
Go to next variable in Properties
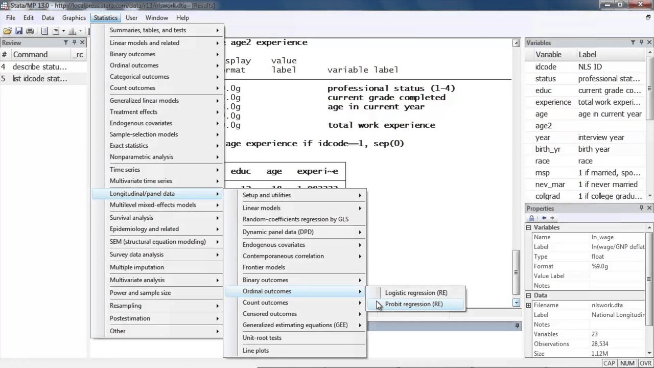pyautogui.click(x=552, y=218)
